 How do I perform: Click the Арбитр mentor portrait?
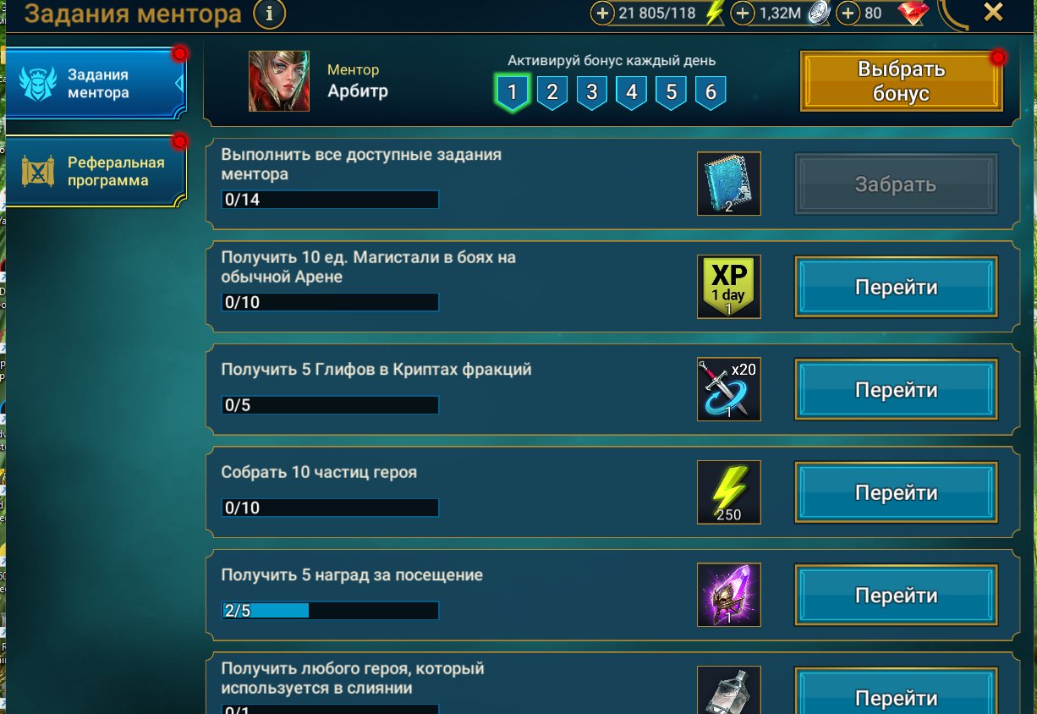coord(279,81)
